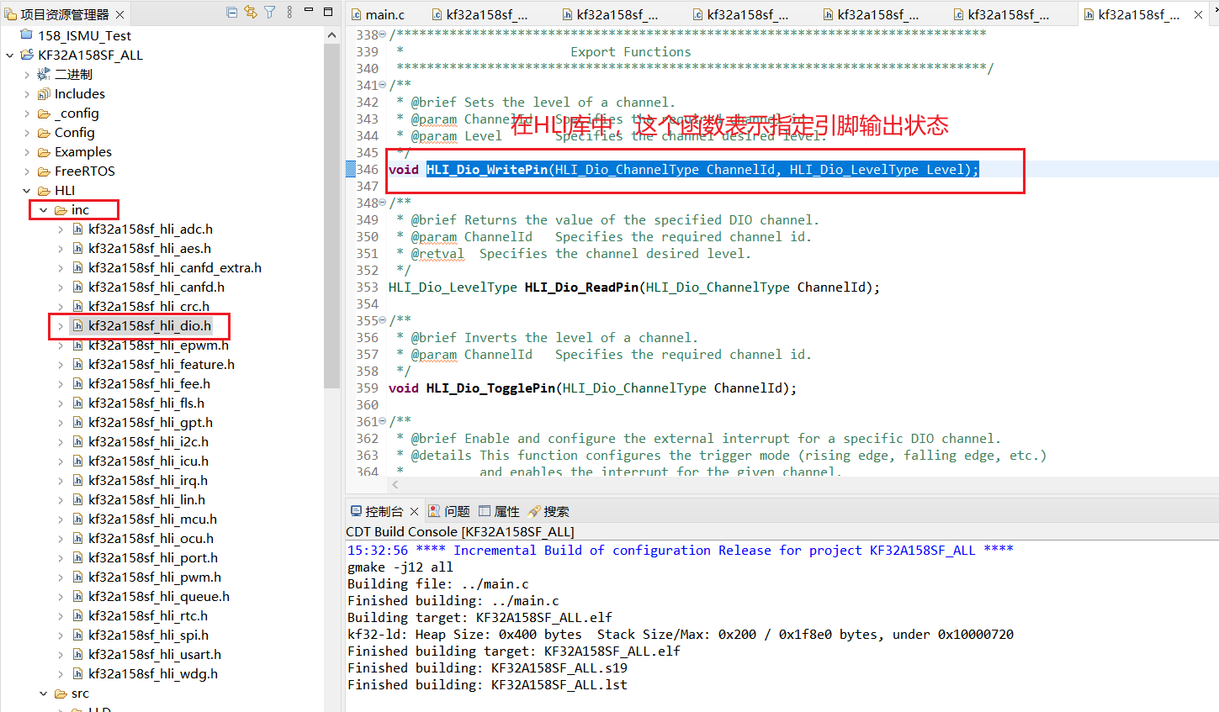The height and width of the screenshot is (712, 1219).
Task: Fold the comment block at line 341
Action: [383, 85]
